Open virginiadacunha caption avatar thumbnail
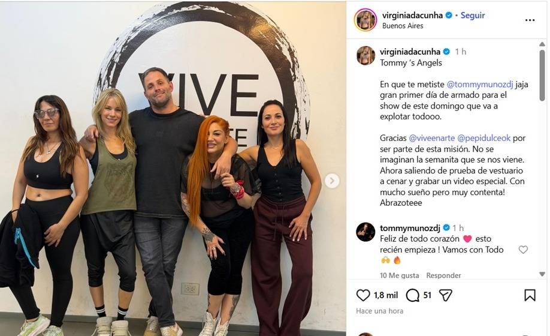The image size is (550, 336). (365, 55)
